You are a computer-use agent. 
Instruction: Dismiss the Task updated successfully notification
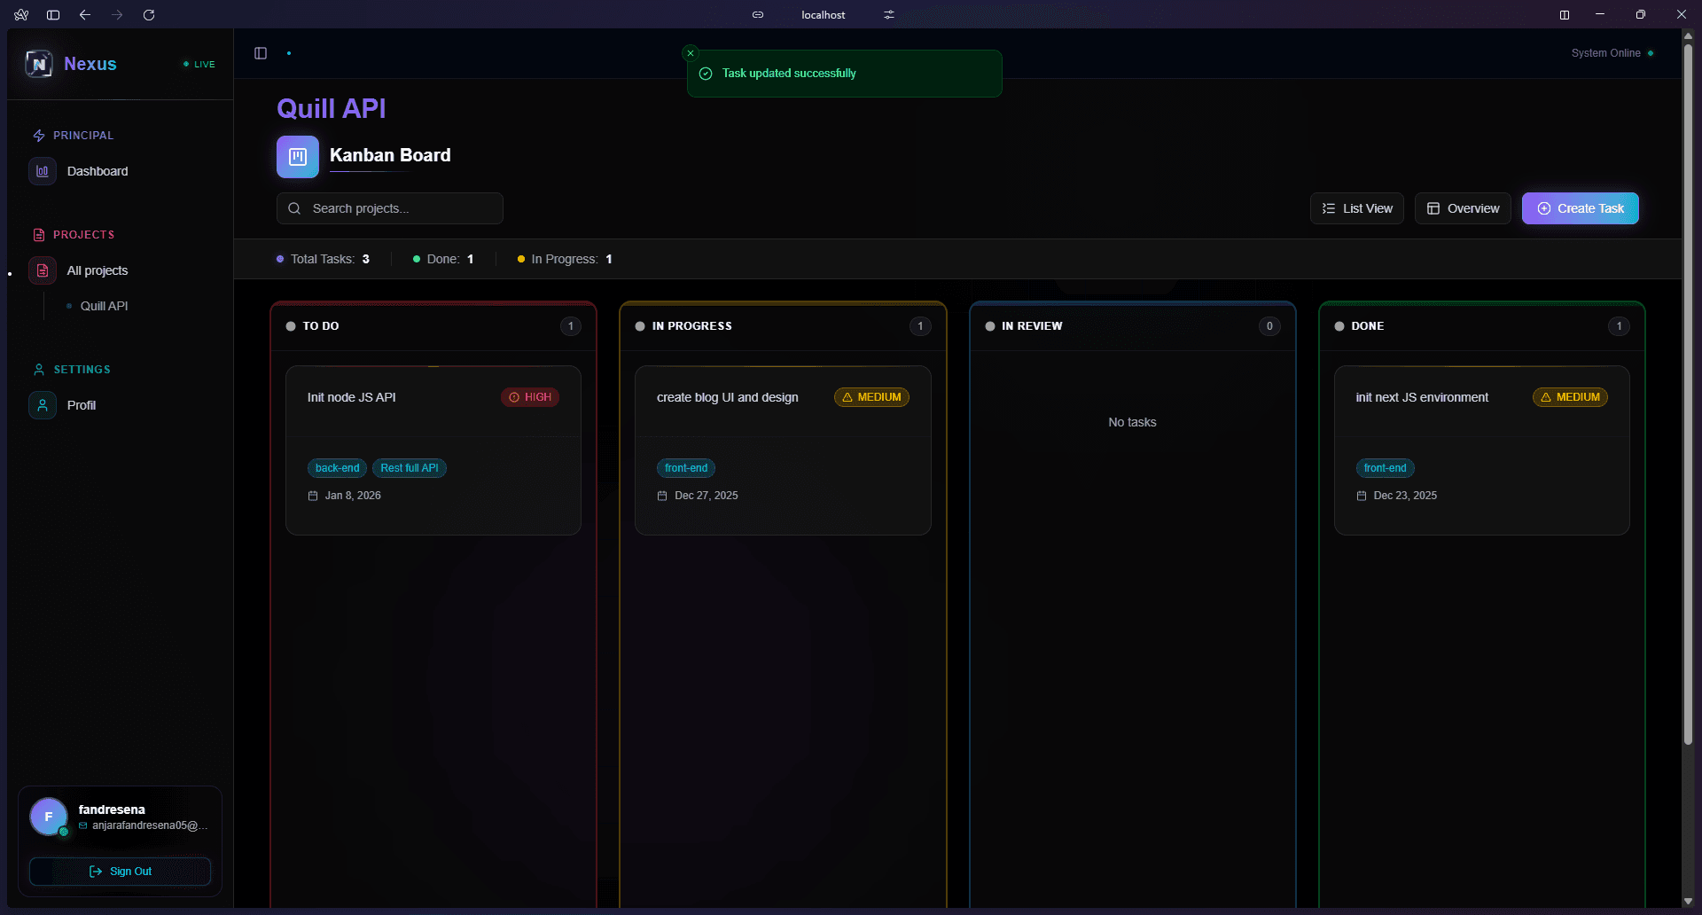pos(691,52)
